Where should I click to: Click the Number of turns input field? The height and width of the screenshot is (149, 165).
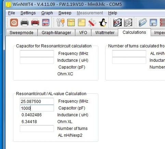click(37, 129)
